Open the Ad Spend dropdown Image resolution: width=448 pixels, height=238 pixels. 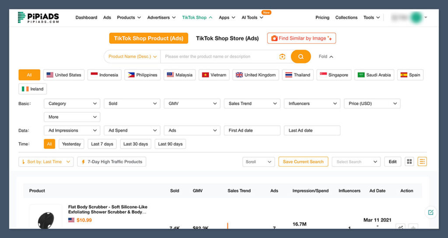point(132,130)
